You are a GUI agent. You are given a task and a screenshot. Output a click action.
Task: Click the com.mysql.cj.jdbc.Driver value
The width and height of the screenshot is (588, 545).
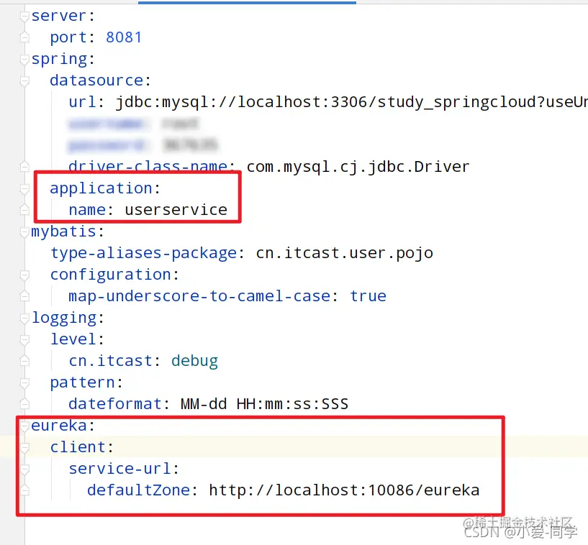[358, 167]
